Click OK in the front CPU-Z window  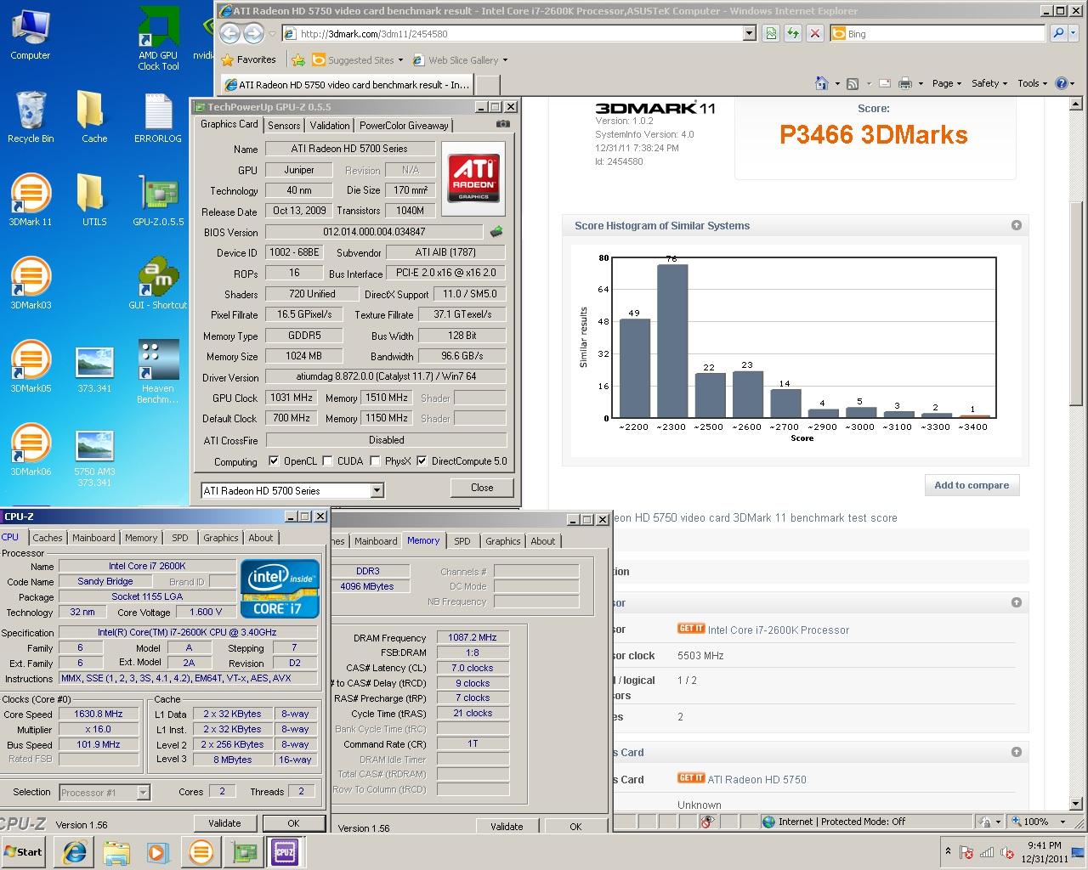coord(293,822)
